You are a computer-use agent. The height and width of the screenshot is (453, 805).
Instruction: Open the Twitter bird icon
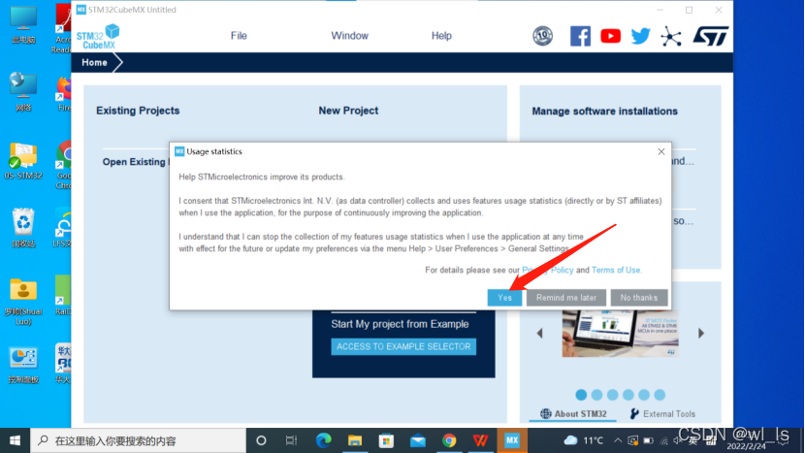(641, 36)
